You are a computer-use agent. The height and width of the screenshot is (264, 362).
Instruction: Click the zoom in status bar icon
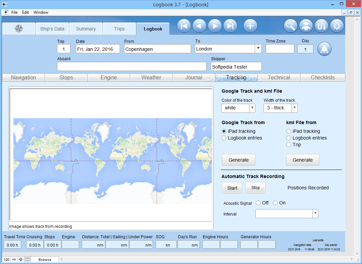pyautogui.click(x=21, y=259)
